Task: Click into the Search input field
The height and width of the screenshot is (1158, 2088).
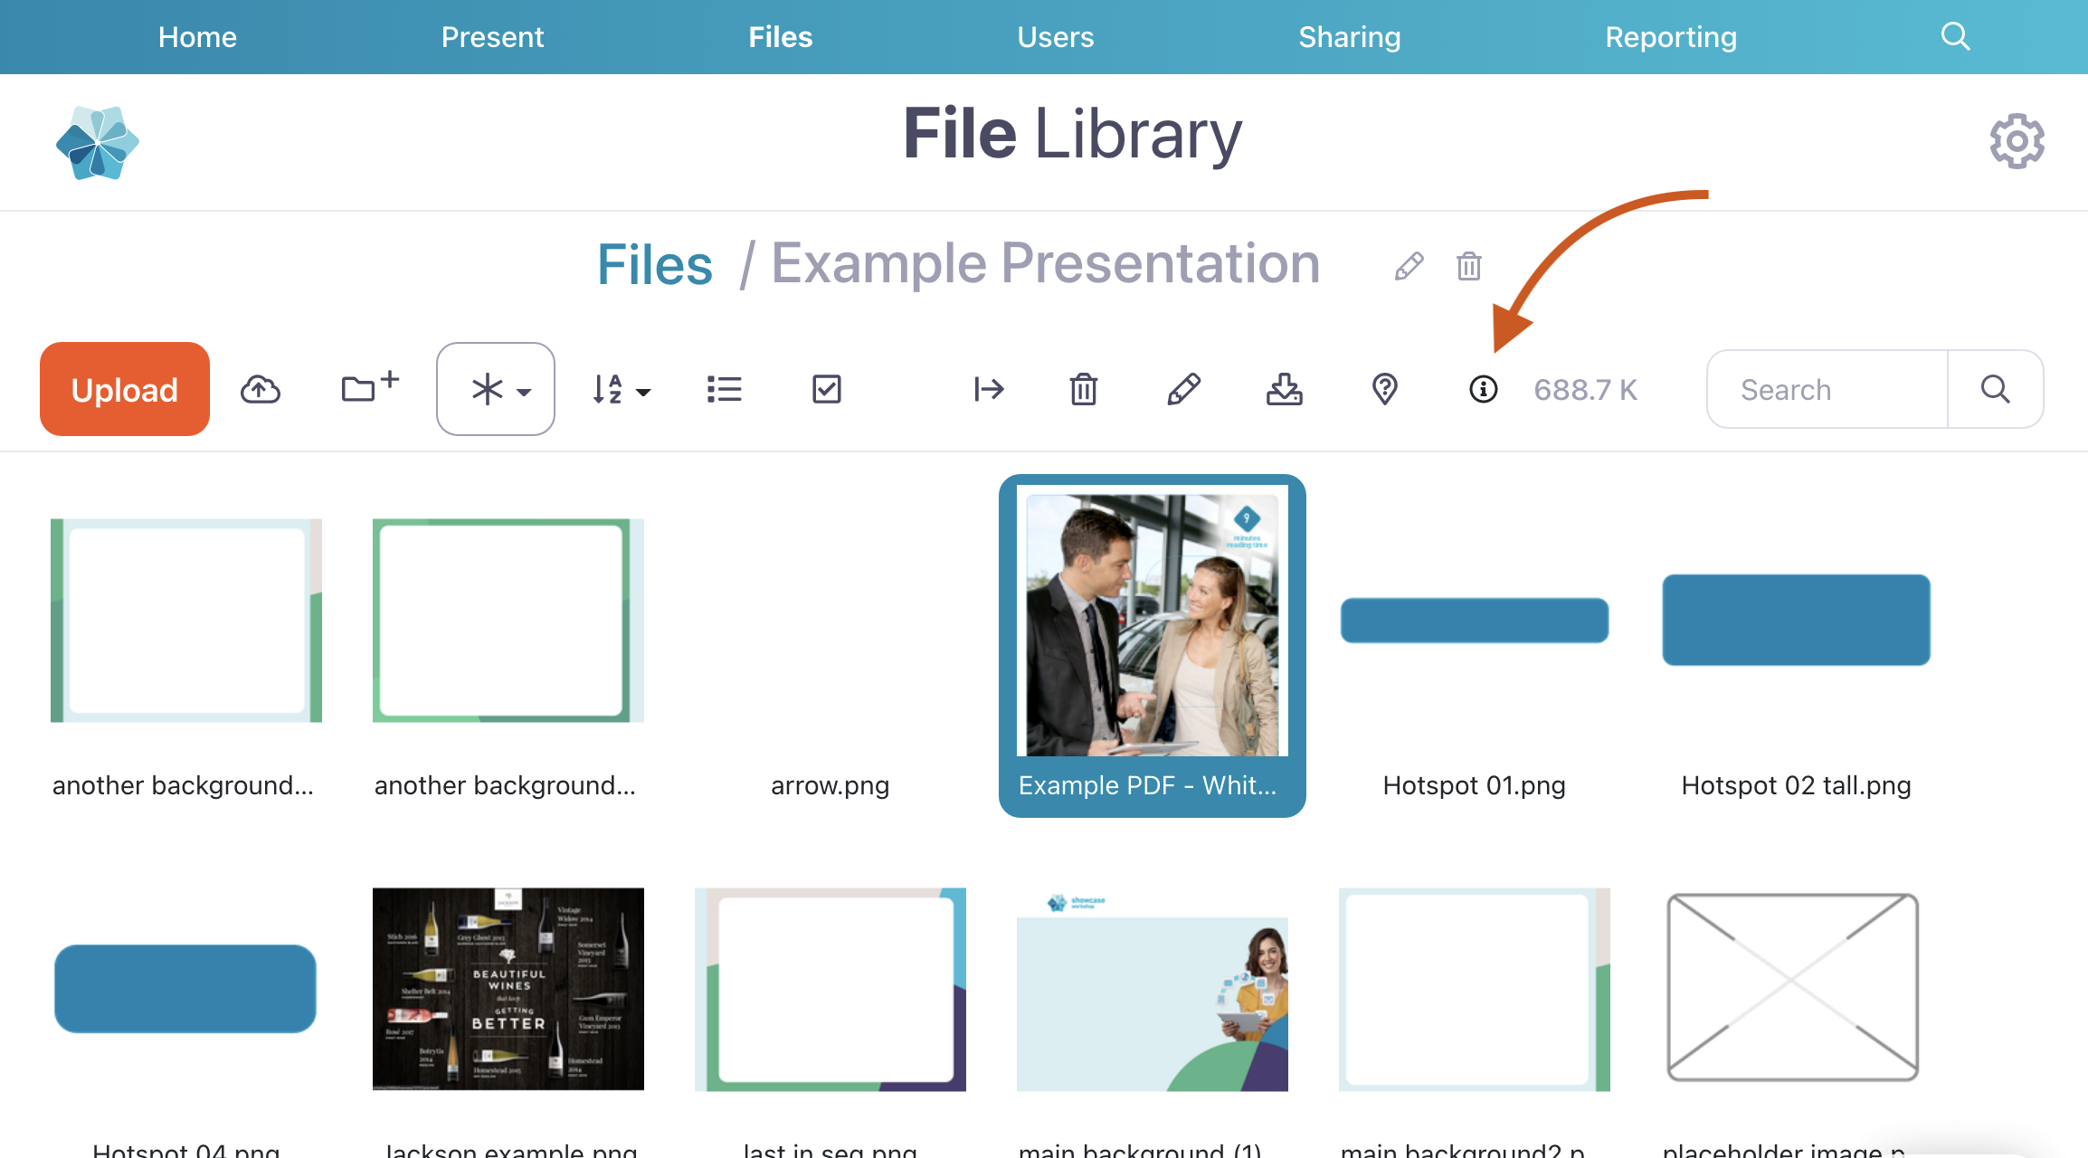Action: point(1827,389)
